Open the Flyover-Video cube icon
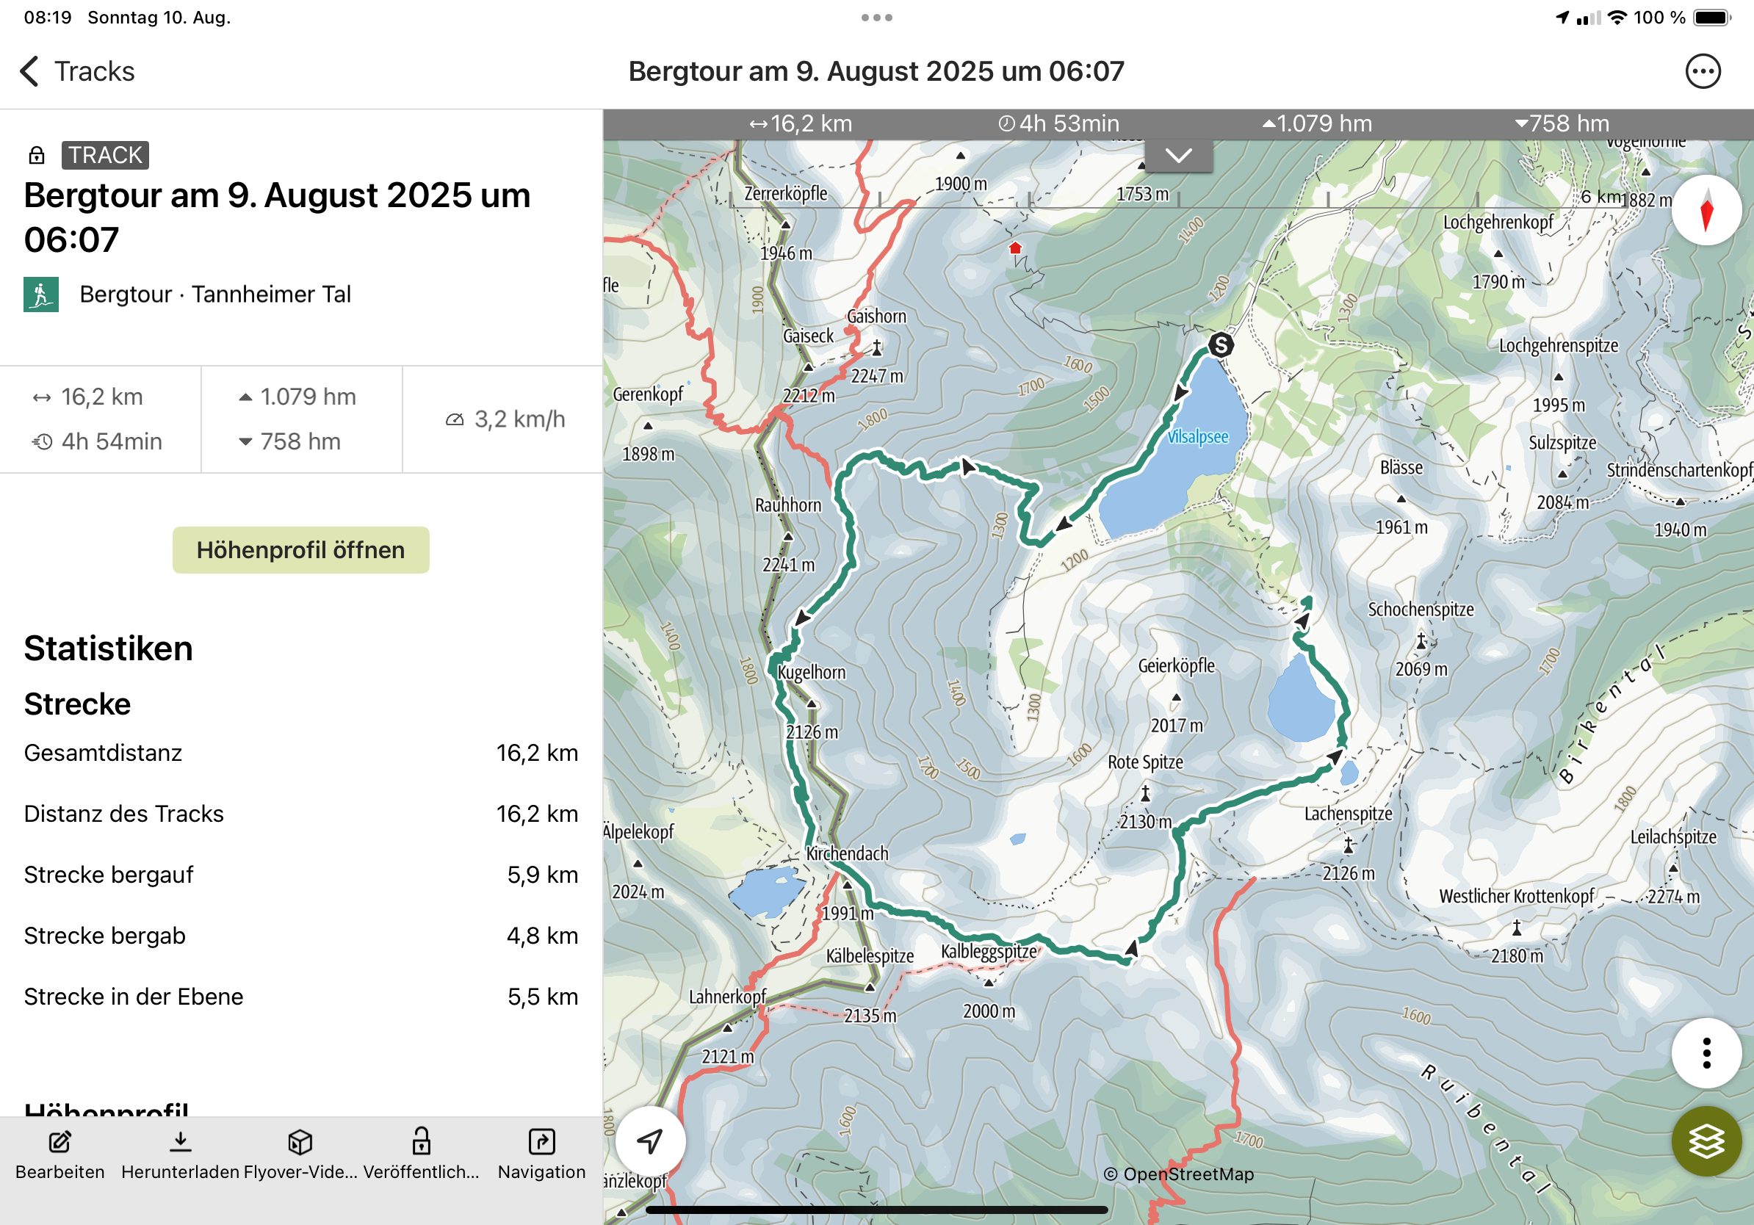 click(x=300, y=1143)
